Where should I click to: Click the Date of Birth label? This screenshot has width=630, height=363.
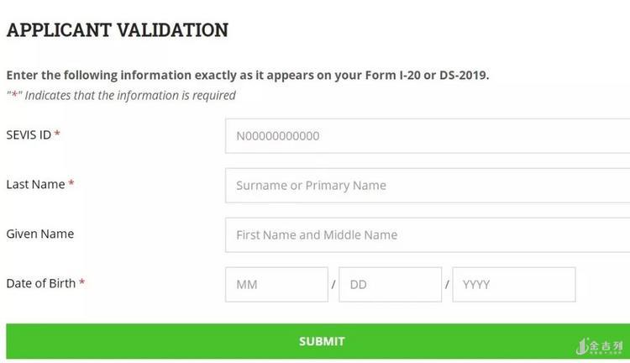40,283
